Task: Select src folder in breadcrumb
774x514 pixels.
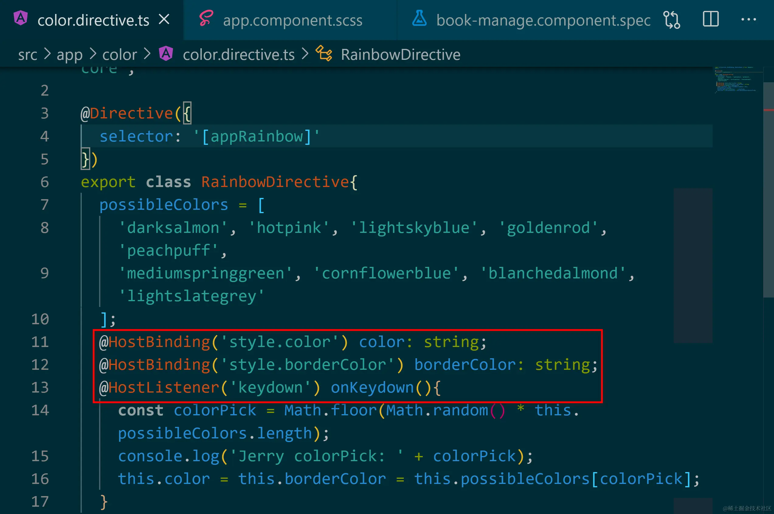Action: tap(28, 55)
